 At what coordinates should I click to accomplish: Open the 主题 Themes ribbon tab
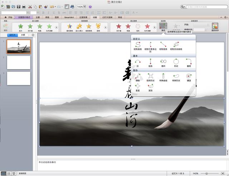tap(38, 17)
